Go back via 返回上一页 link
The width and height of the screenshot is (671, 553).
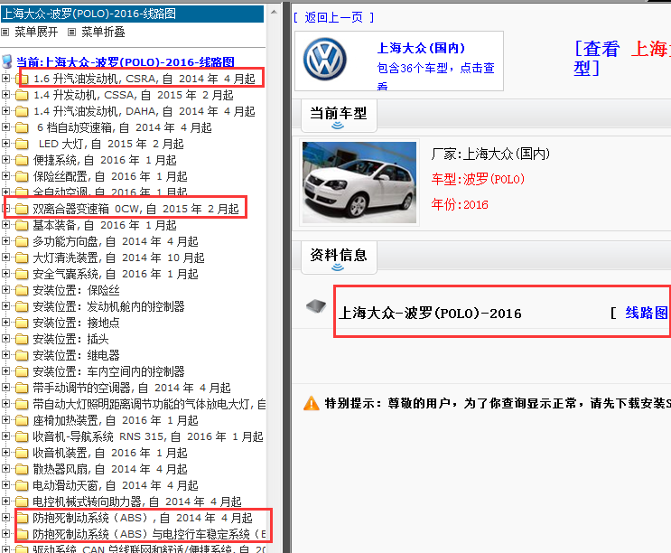pos(334,17)
